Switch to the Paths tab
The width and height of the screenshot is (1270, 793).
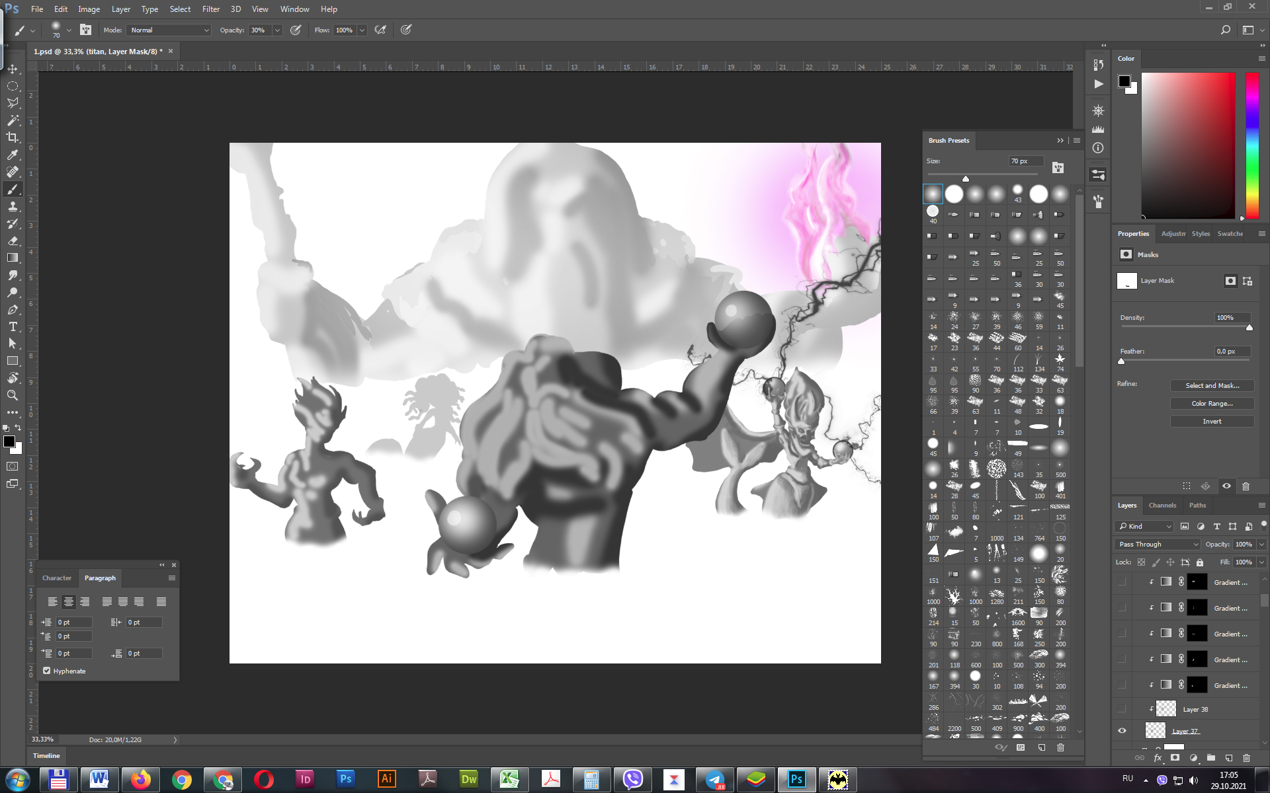point(1197,505)
